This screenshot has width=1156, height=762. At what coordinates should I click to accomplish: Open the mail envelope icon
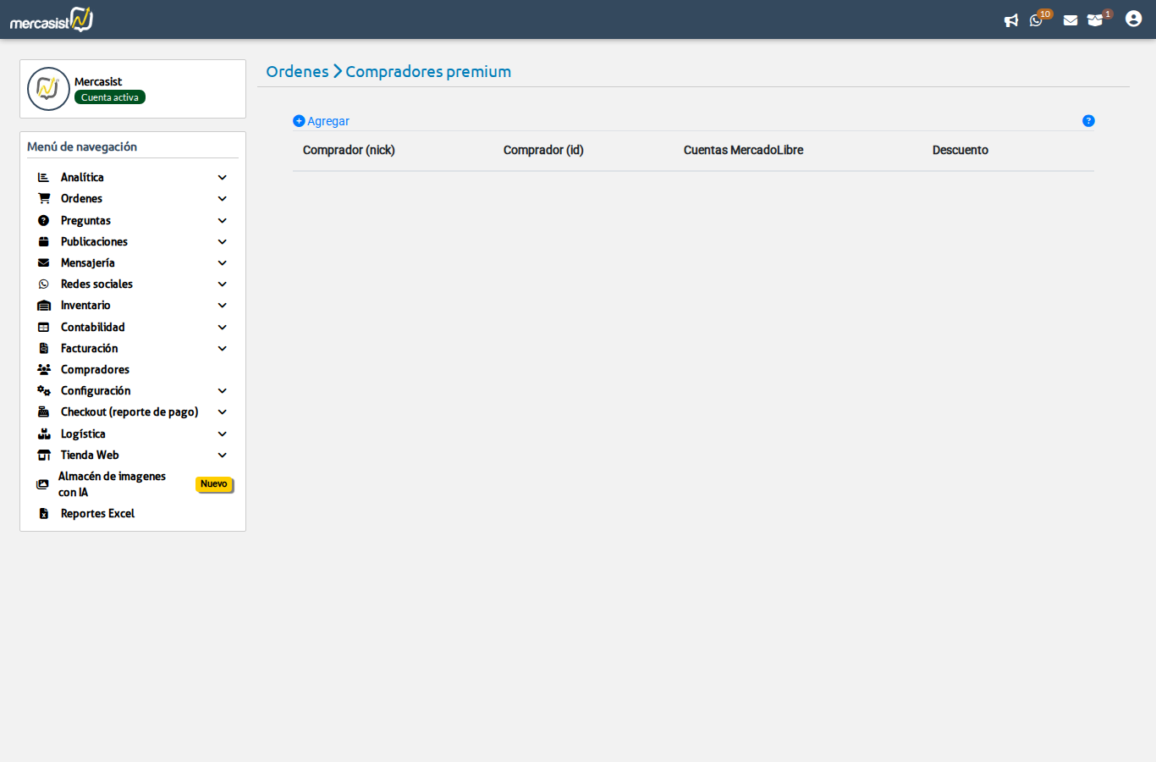tap(1070, 19)
